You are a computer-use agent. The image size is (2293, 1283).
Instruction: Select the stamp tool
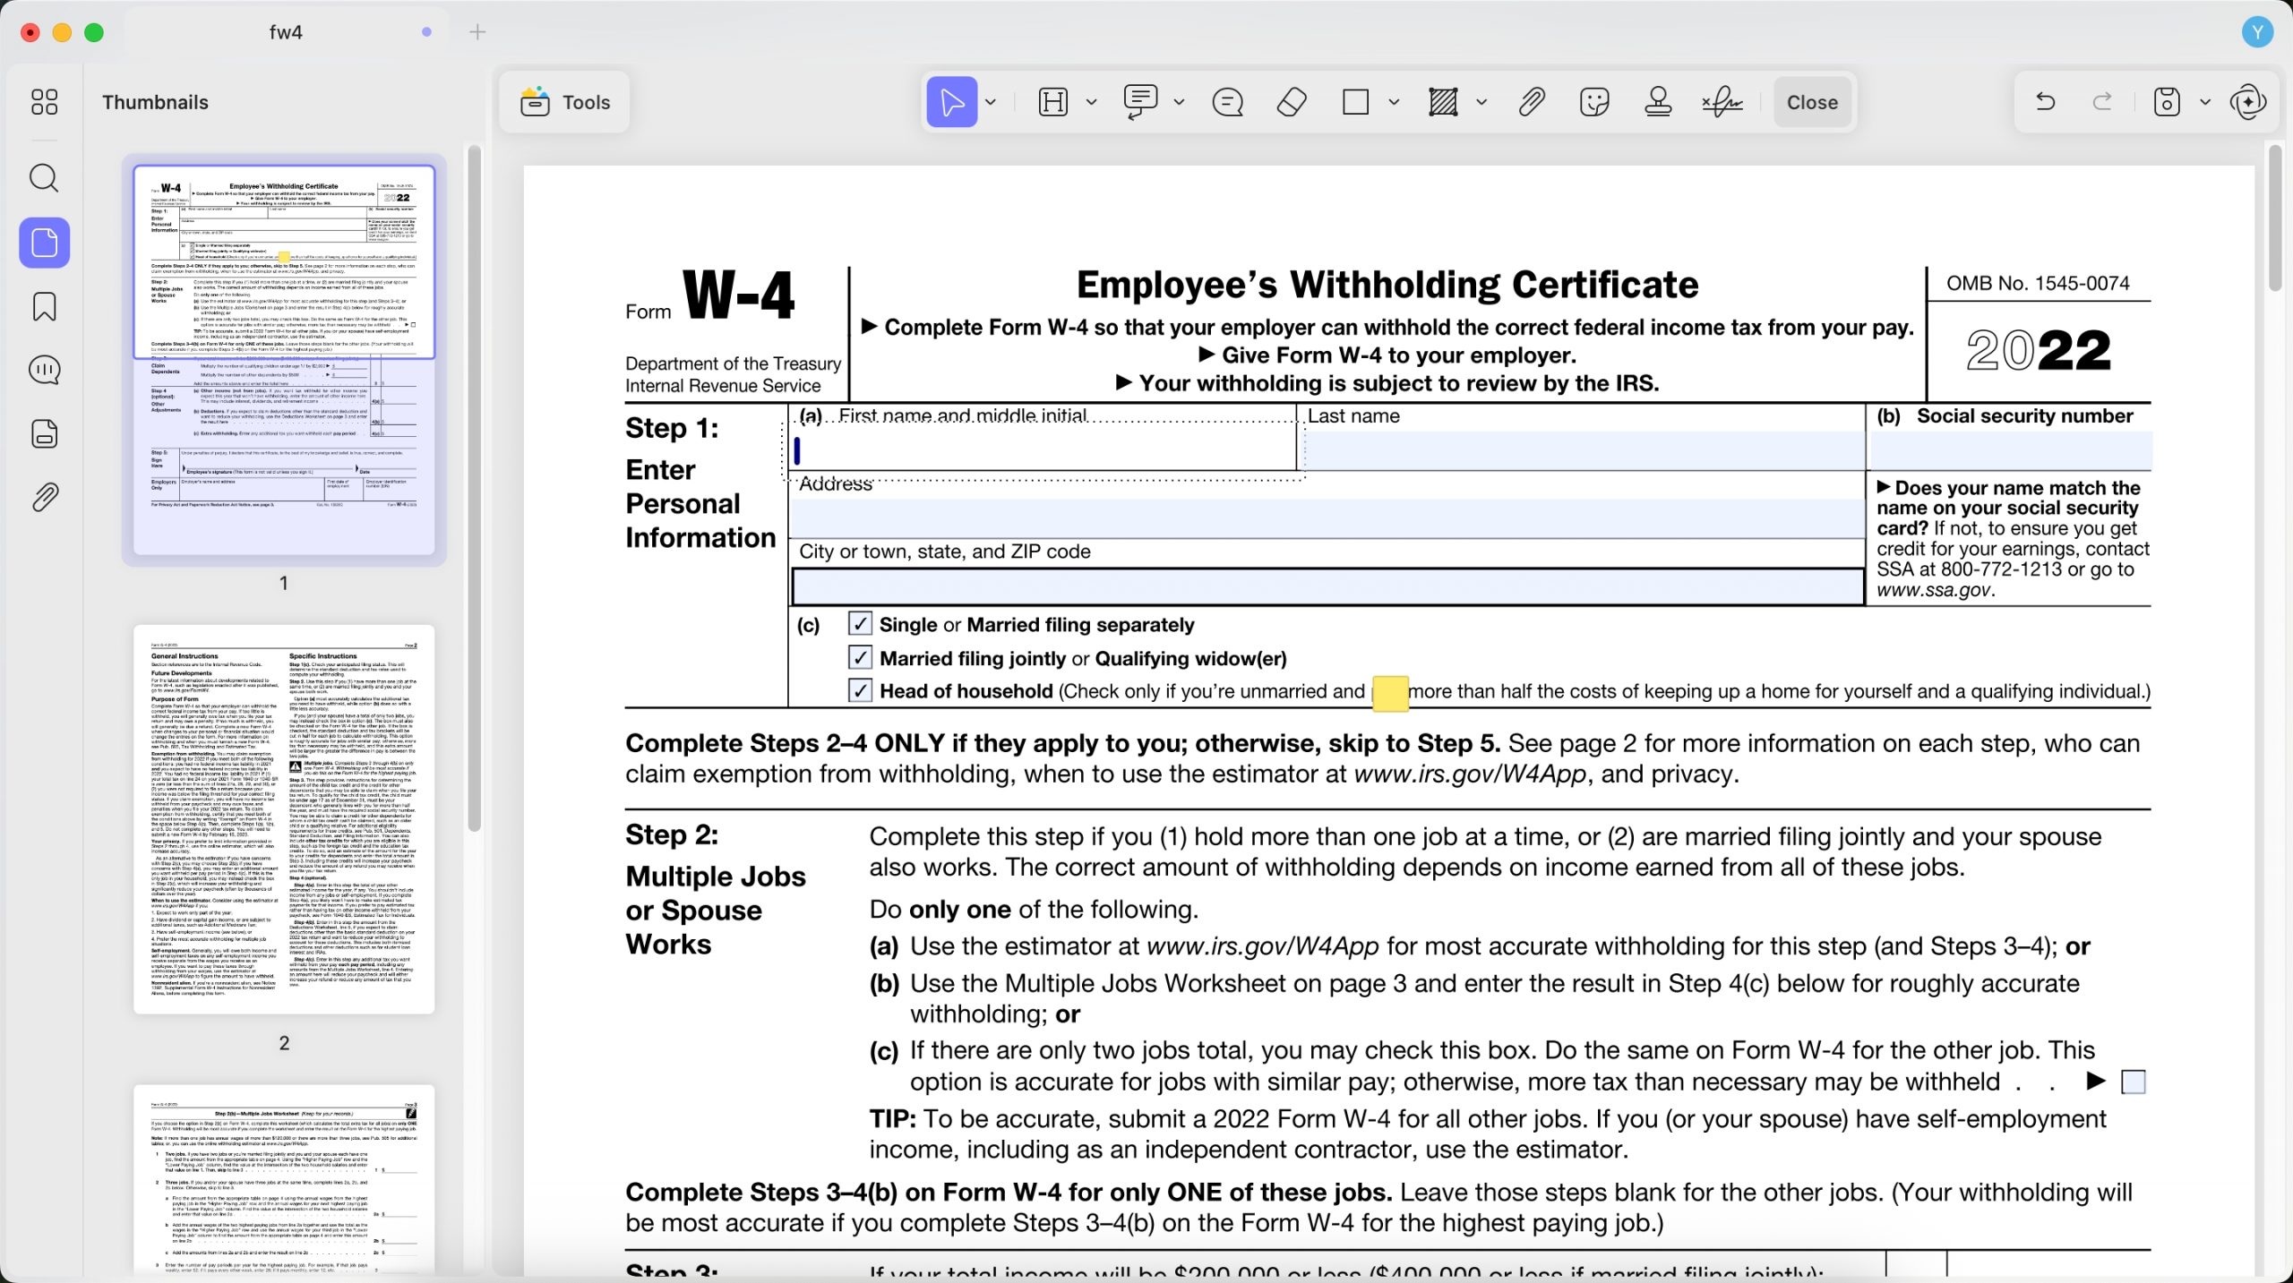(x=1658, y=102)
